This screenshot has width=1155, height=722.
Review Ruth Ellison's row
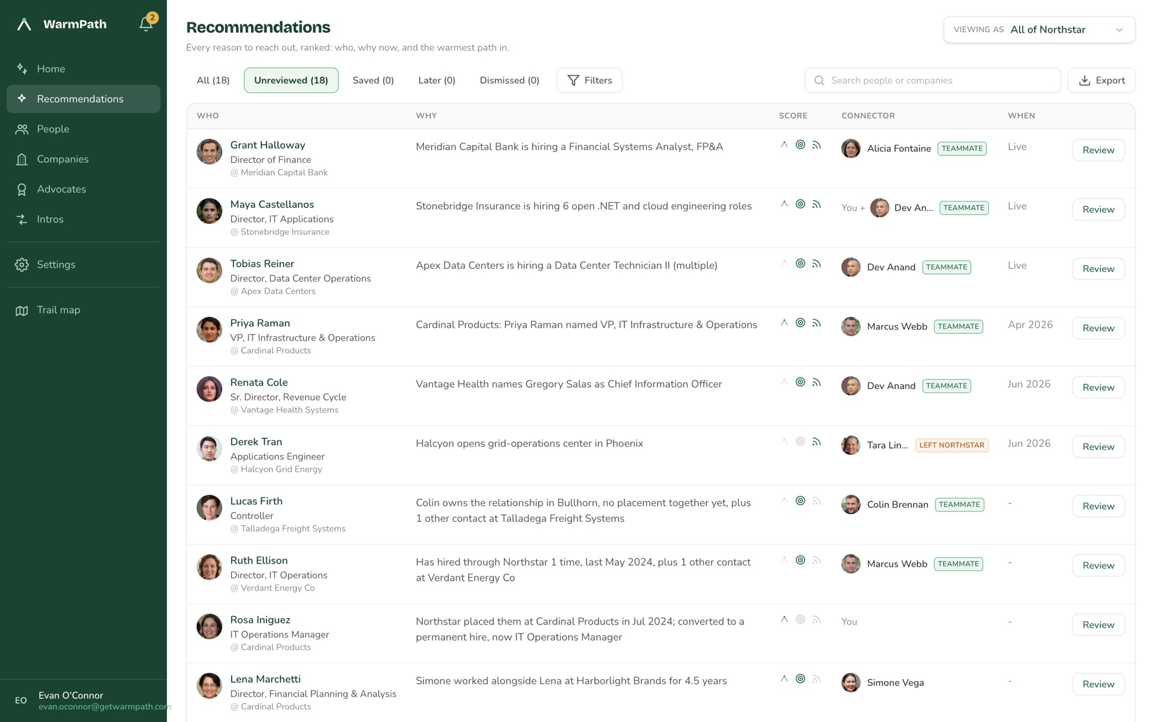tap(1098, 565)
